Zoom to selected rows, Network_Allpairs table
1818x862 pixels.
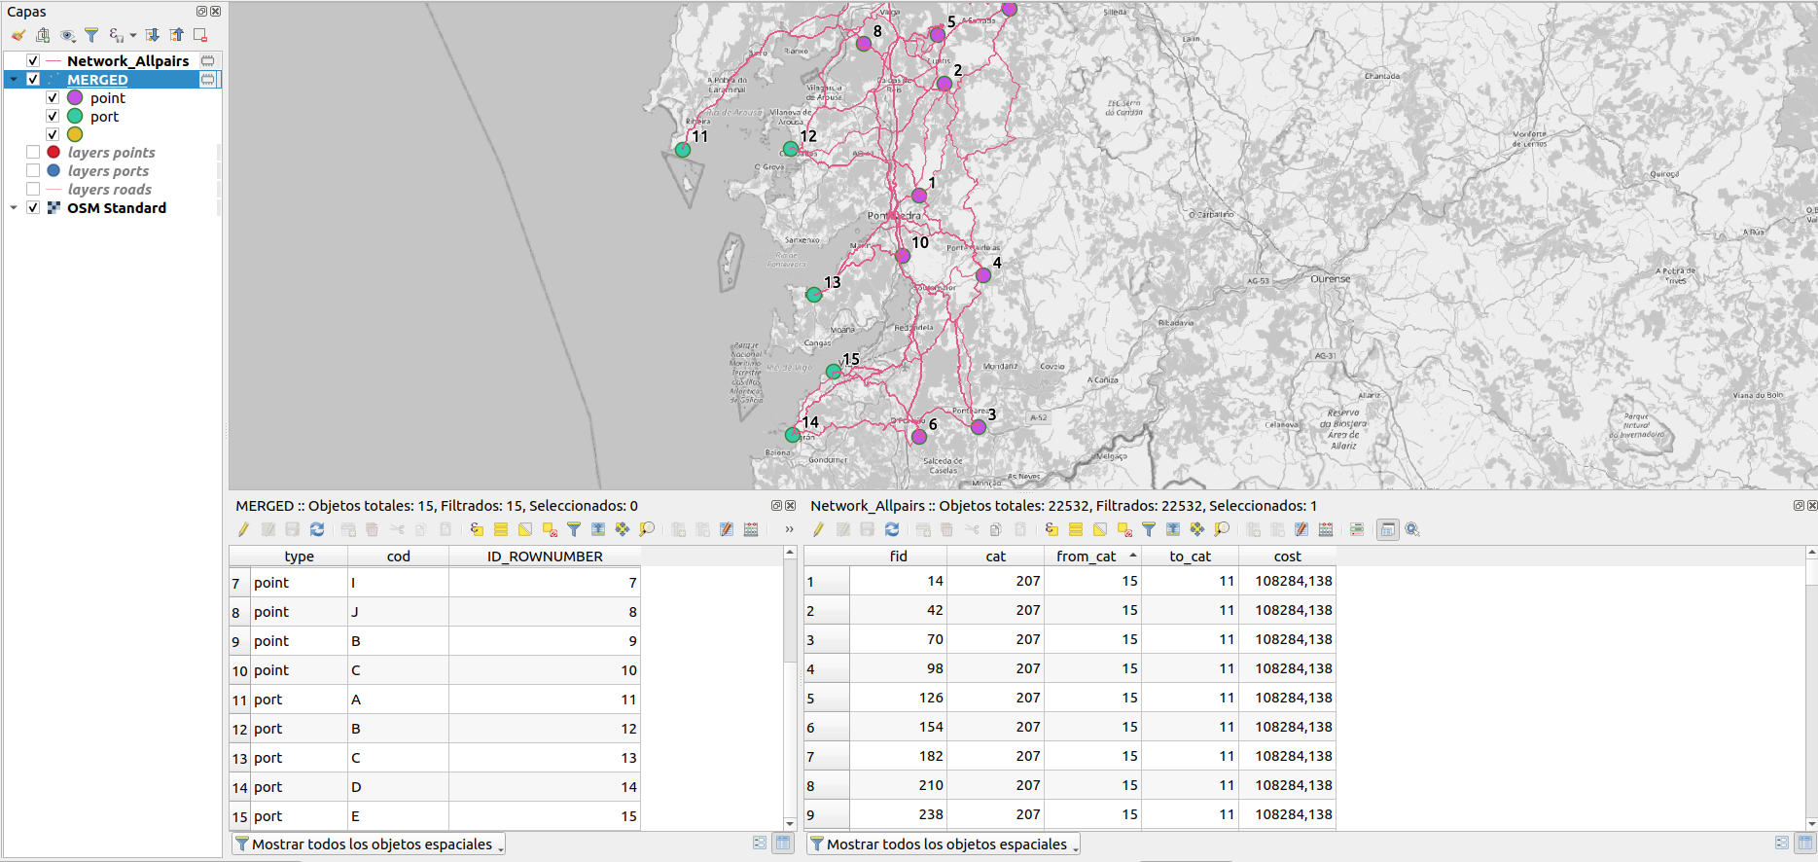coord(1222,529)
